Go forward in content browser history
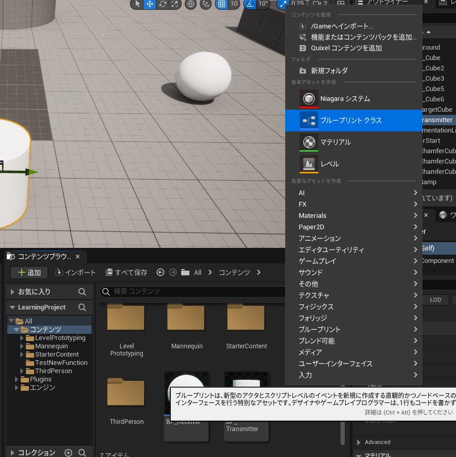 coord(173,272)
